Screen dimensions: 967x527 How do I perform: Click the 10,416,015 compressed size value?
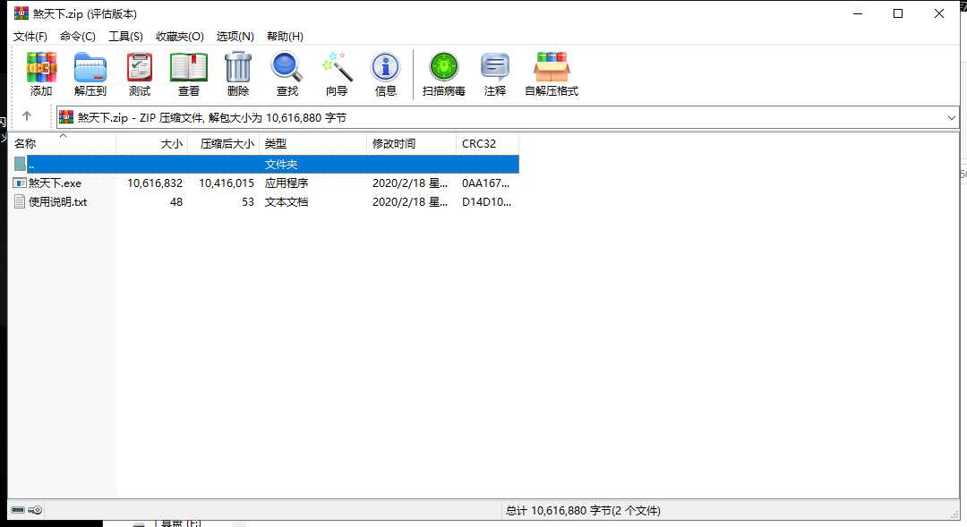[x=227, y=183]
